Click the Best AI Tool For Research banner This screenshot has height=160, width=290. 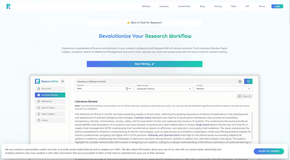point(144,23)
